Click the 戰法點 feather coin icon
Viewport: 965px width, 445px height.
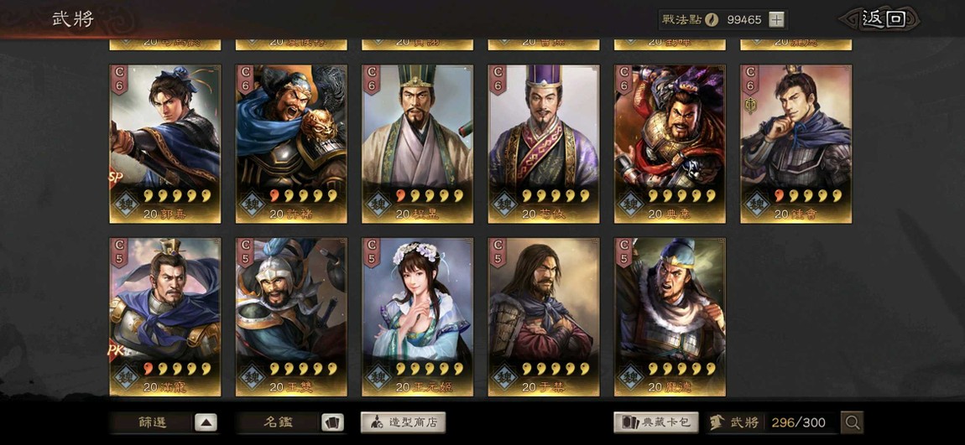(711, 19)
